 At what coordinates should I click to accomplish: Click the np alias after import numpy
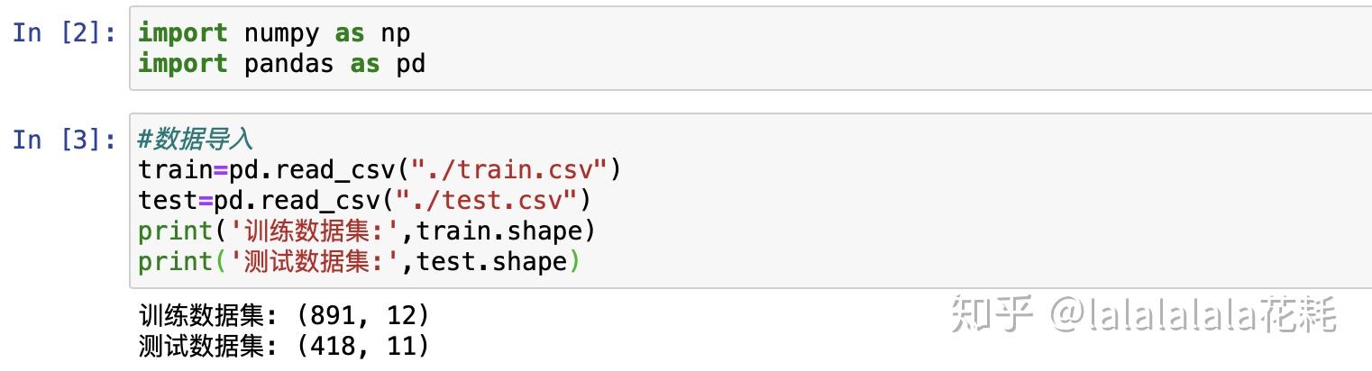[395, 33]
